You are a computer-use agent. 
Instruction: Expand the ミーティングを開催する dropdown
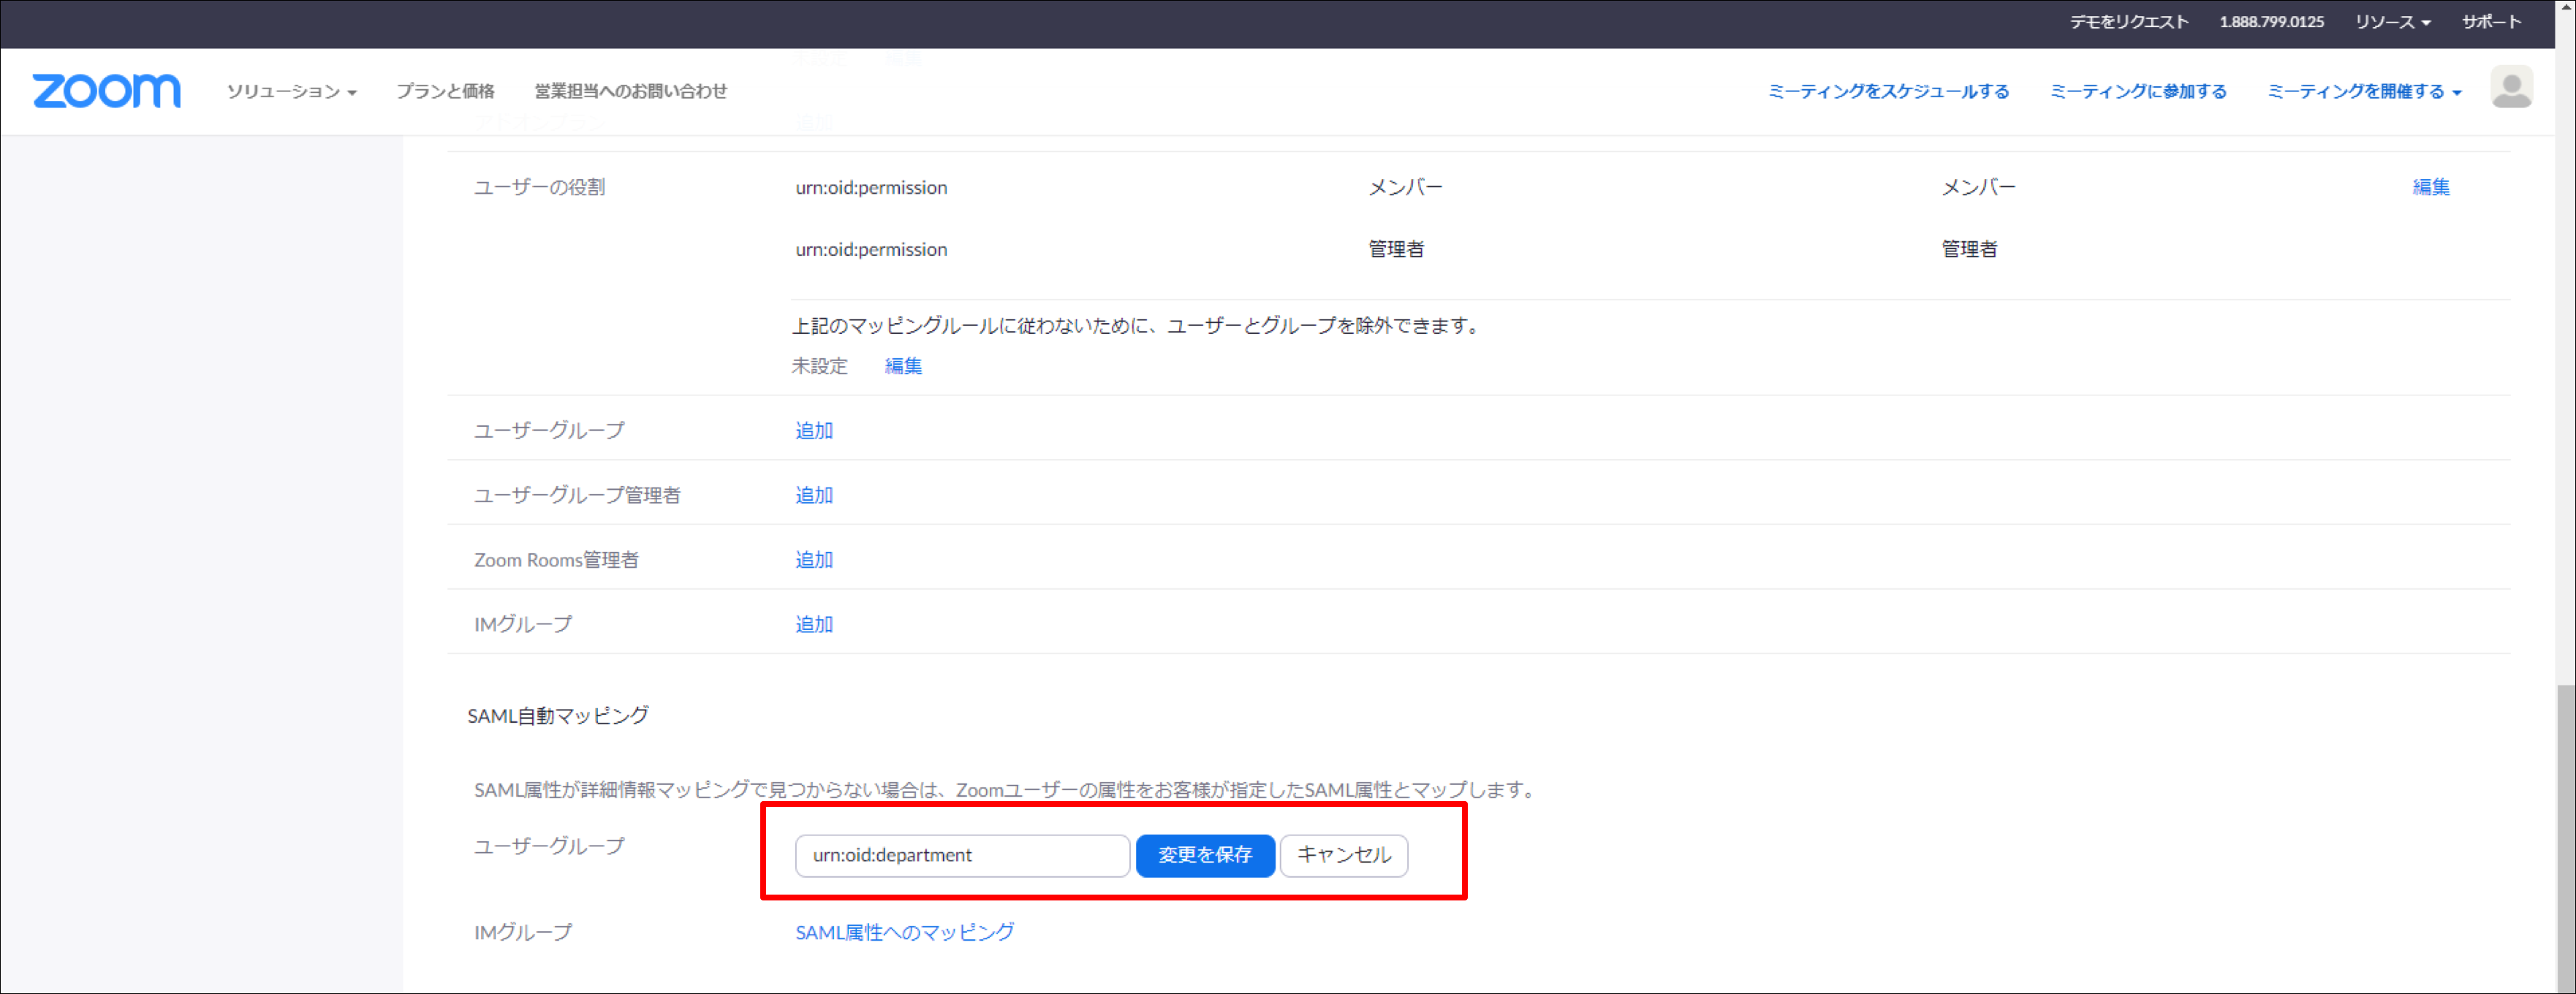point(2364,91)
